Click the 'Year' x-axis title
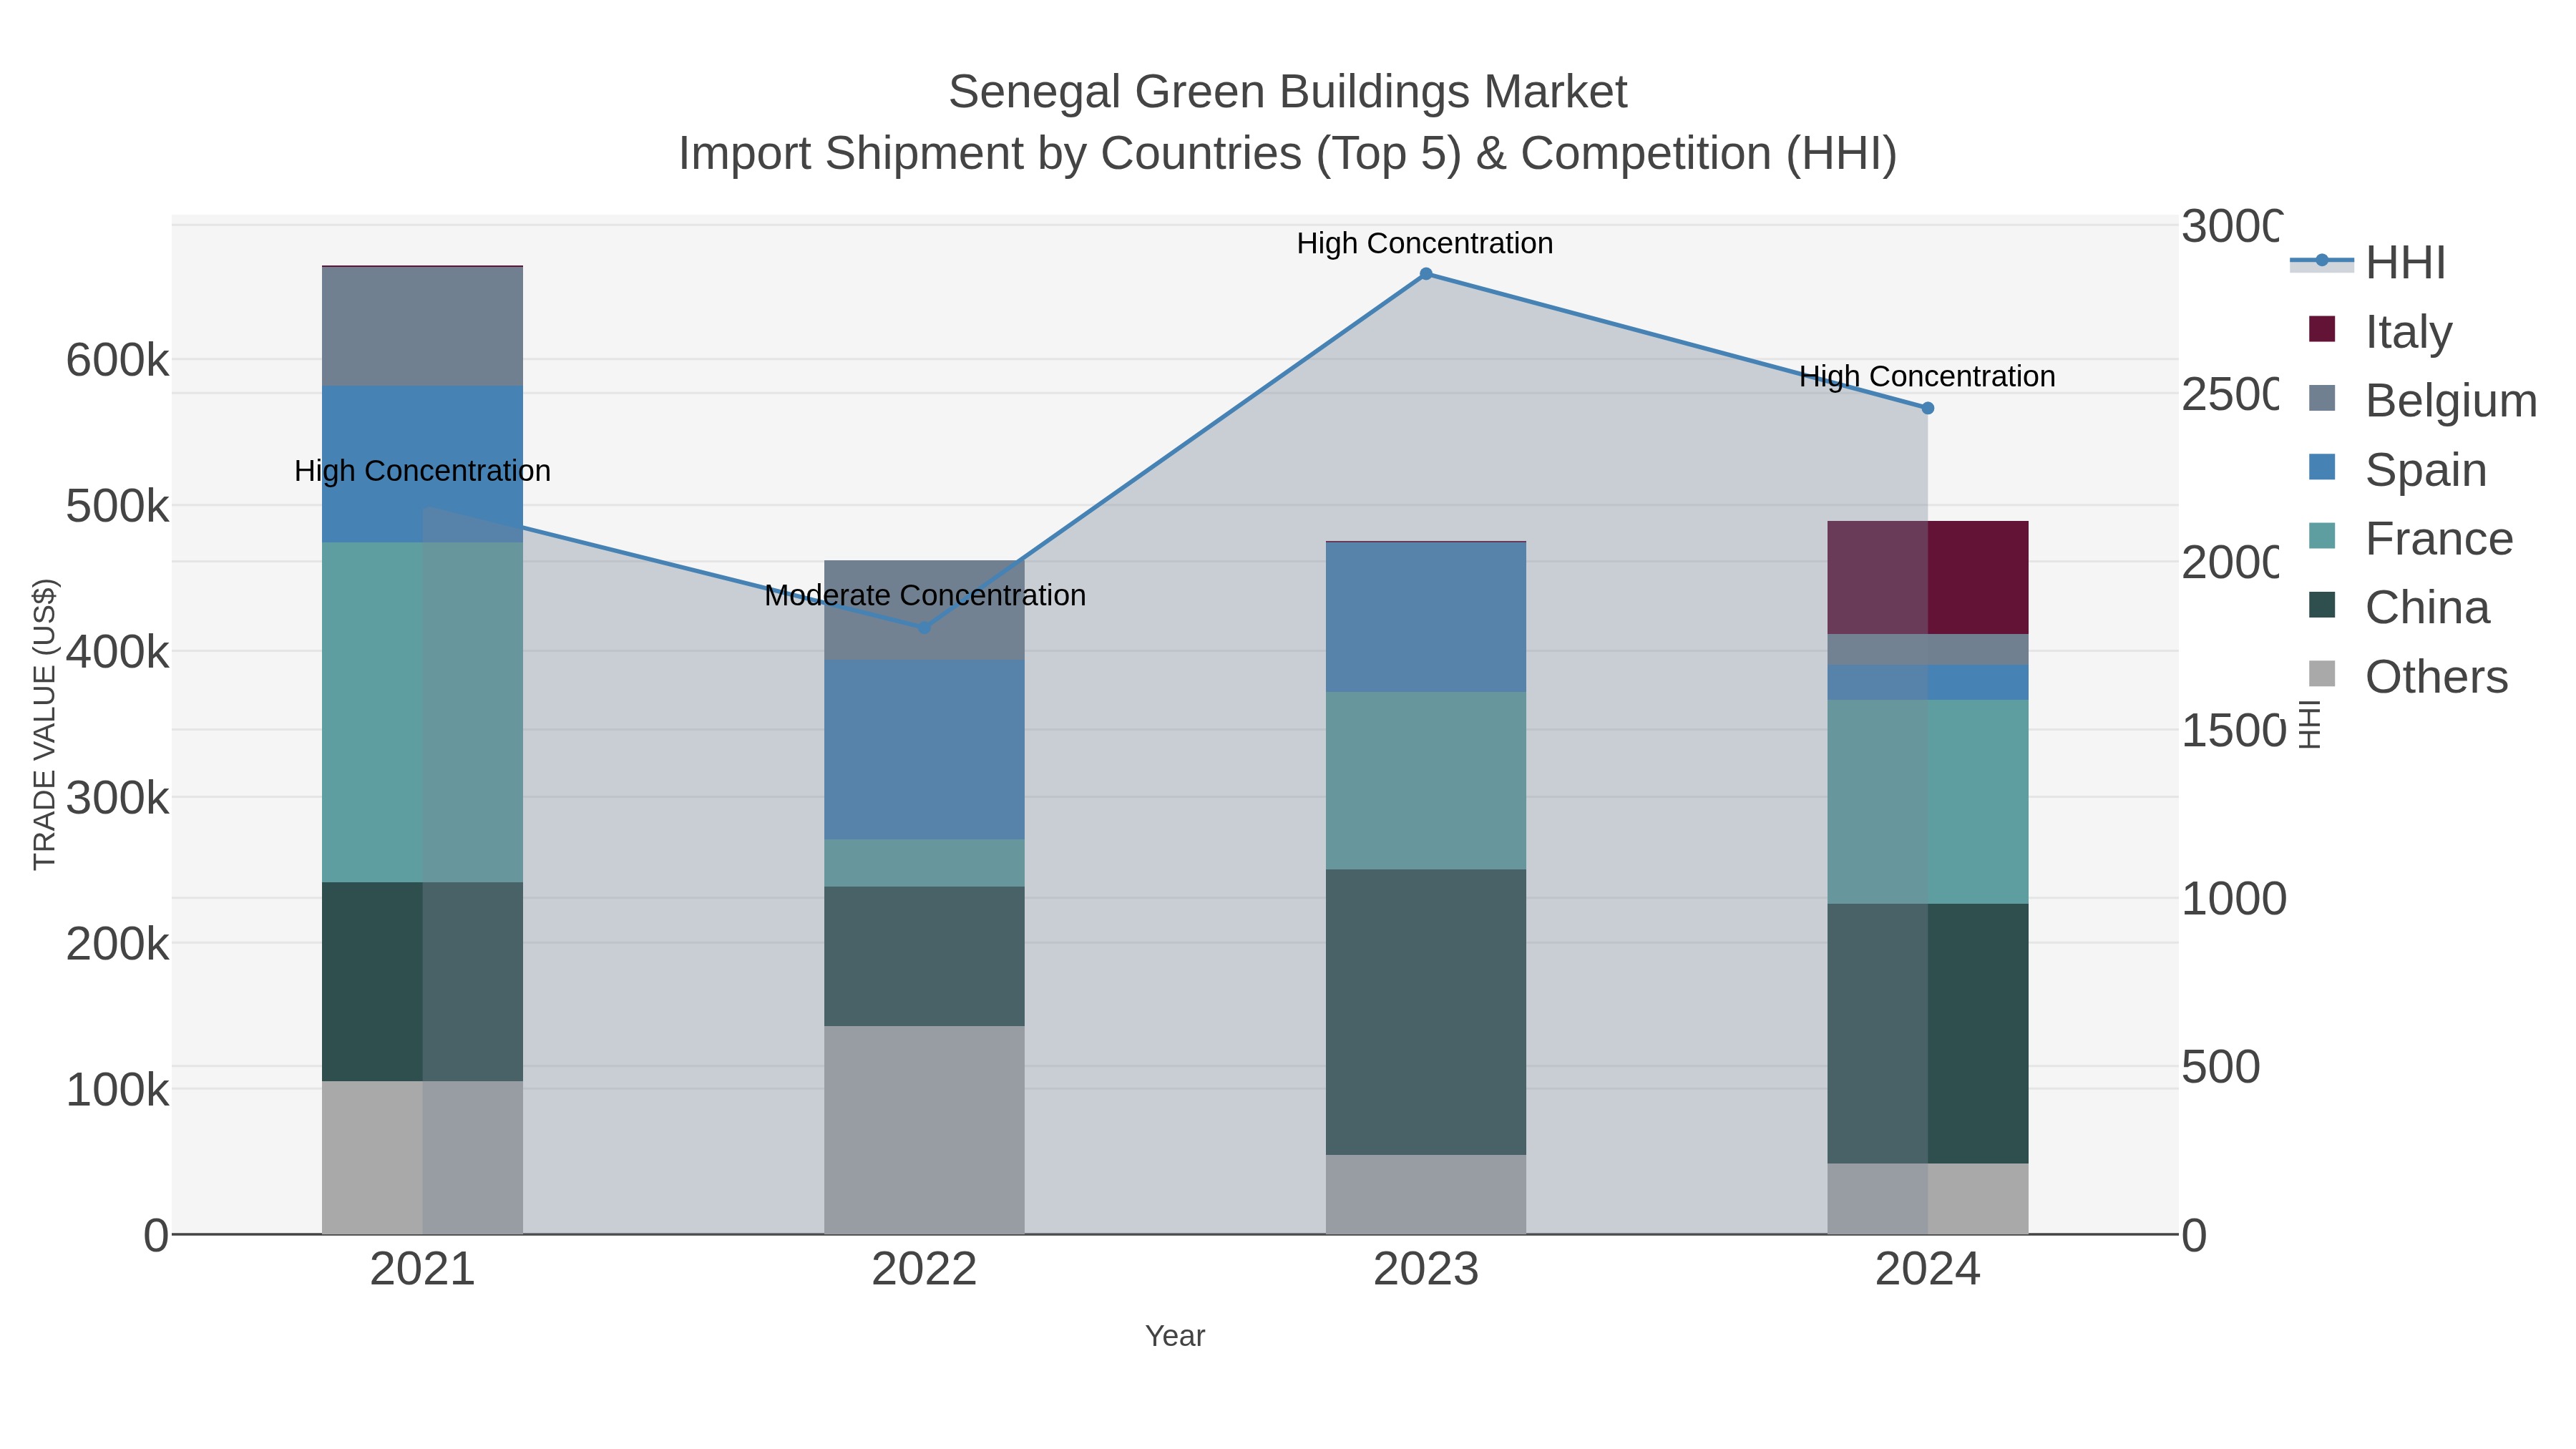The image size is (2576, 1449). pyautogui.click(x=1175, y=1336)
